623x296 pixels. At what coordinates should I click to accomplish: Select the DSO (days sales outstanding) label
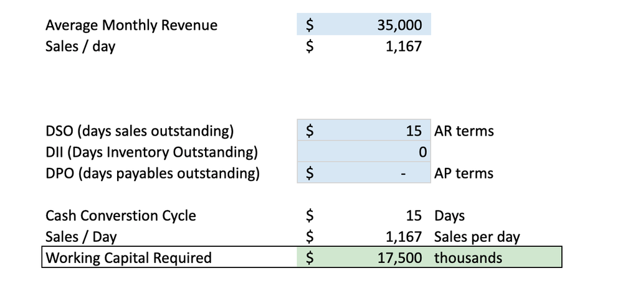pos(140,131)
